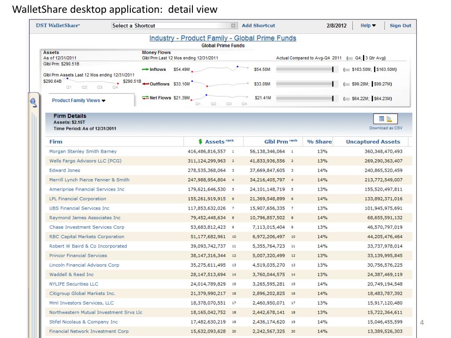This screenshot has width=451, height=338.
Task: Click the Firm Details heading
Action: (70, 116)
